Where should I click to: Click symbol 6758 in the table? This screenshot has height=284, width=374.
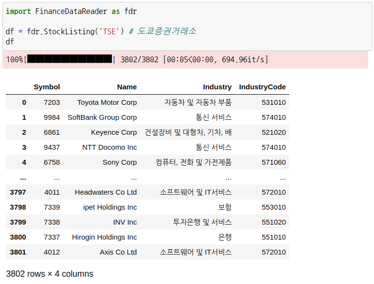pyautogui.click(x=52, y=162)
